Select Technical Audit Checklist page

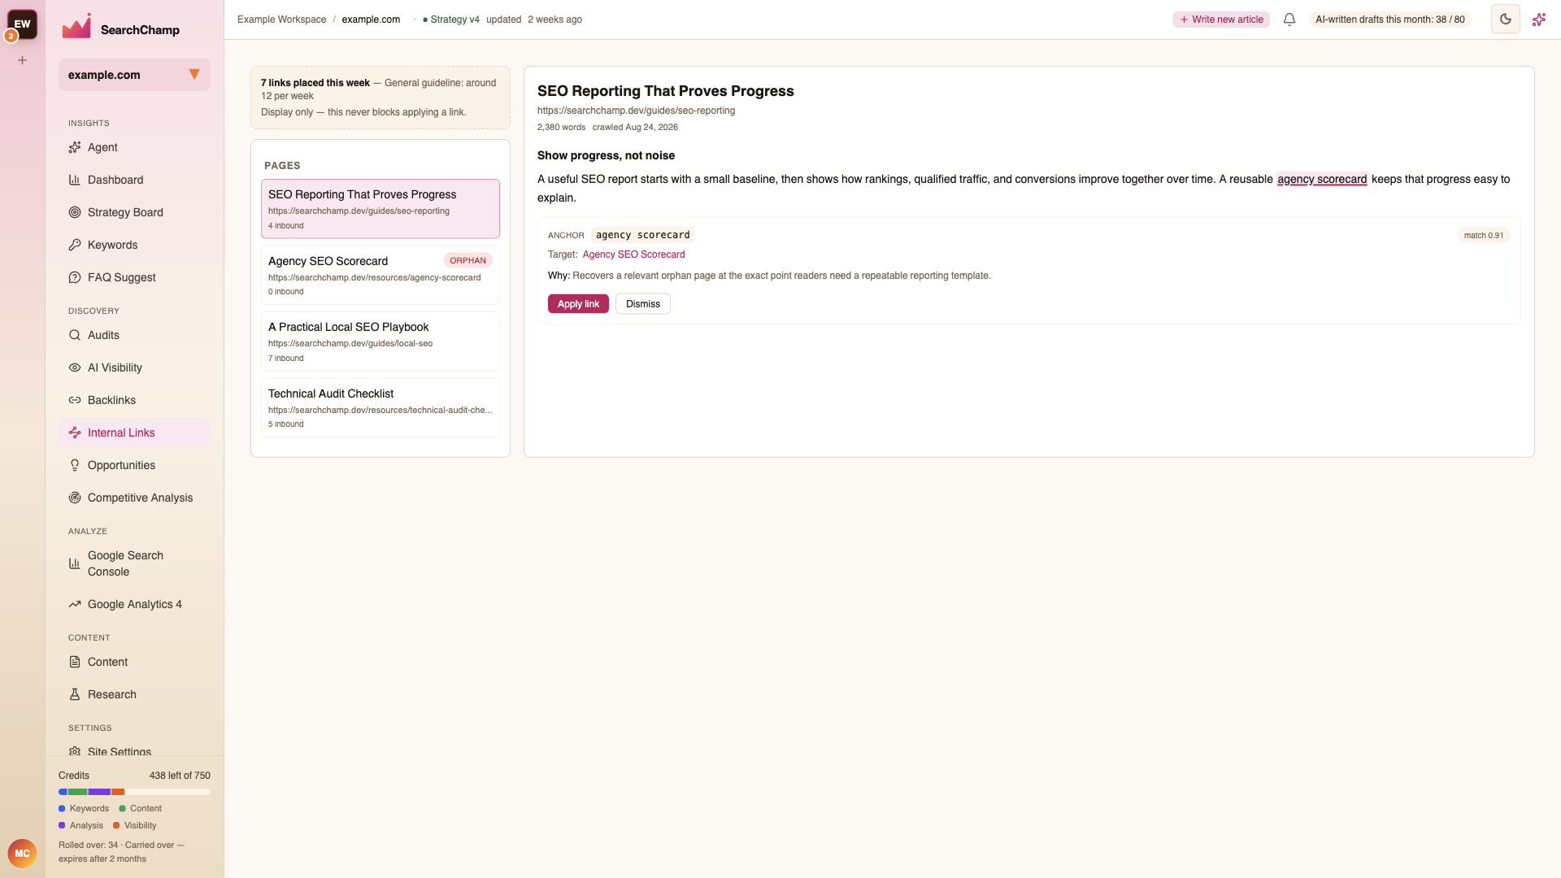tap(380, 407)
